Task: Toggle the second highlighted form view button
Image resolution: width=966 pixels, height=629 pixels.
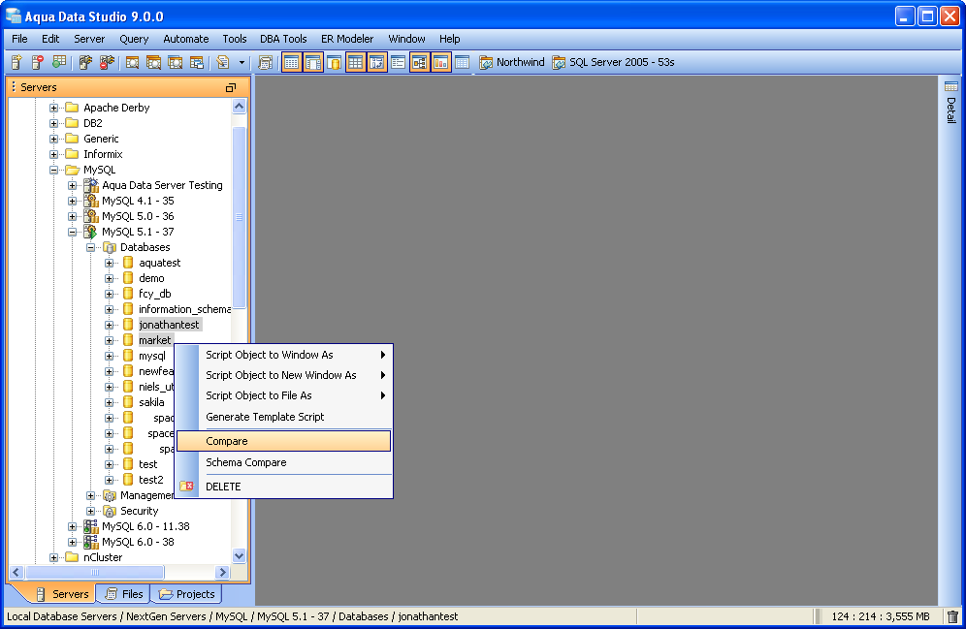Action: tap(313, 62)
